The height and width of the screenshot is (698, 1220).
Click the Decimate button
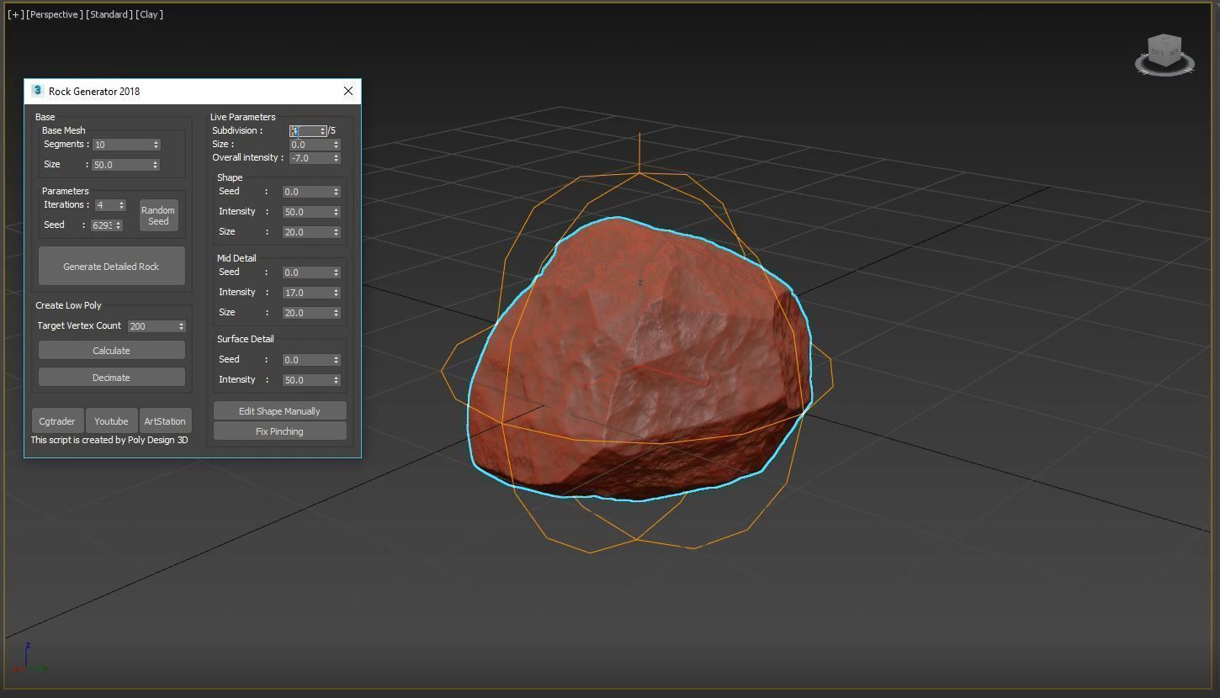click(111, 378)
